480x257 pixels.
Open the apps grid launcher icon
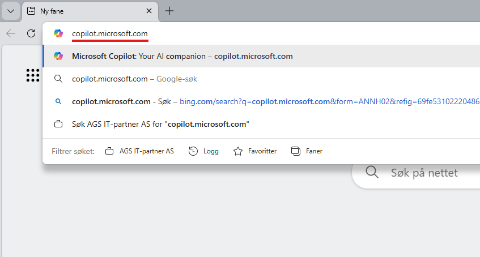point(33,75)
